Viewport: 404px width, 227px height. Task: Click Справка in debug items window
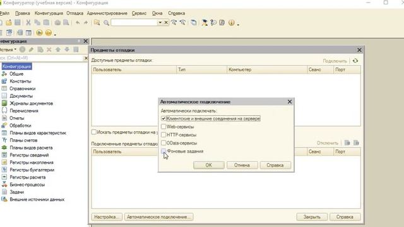pyautogui.click(x=345, y=217)
